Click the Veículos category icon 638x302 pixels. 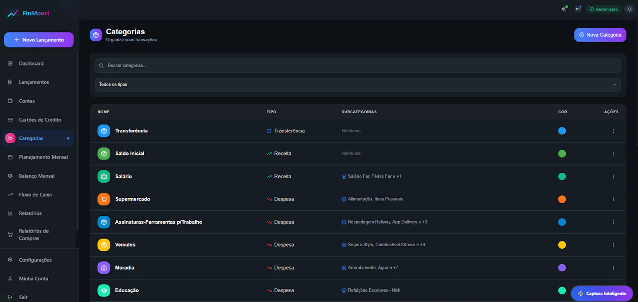104,245
